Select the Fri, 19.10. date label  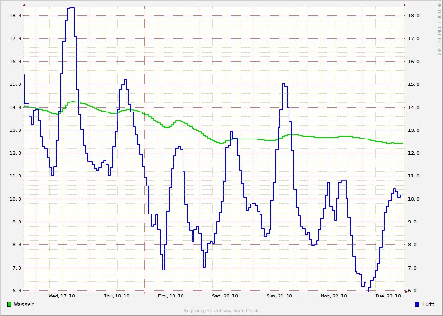172,296
